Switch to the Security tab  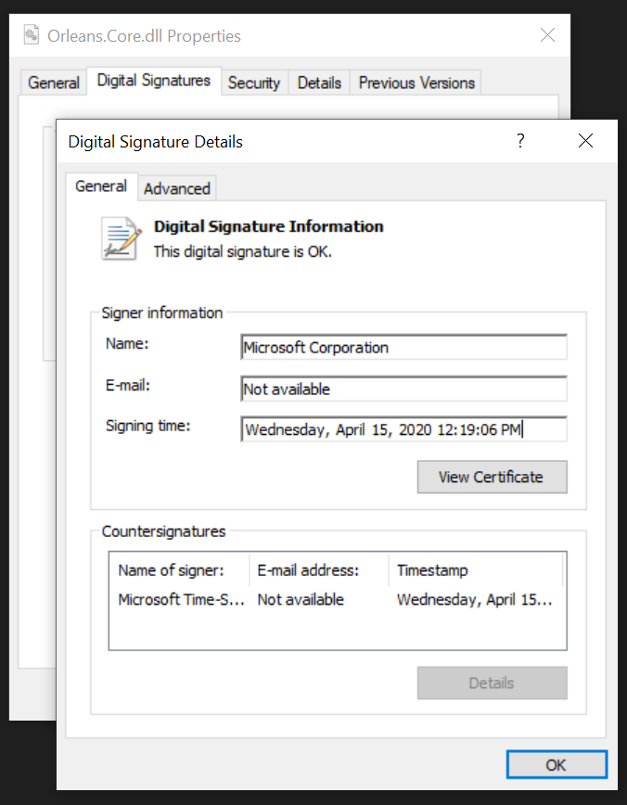click(x=254, y=83)
